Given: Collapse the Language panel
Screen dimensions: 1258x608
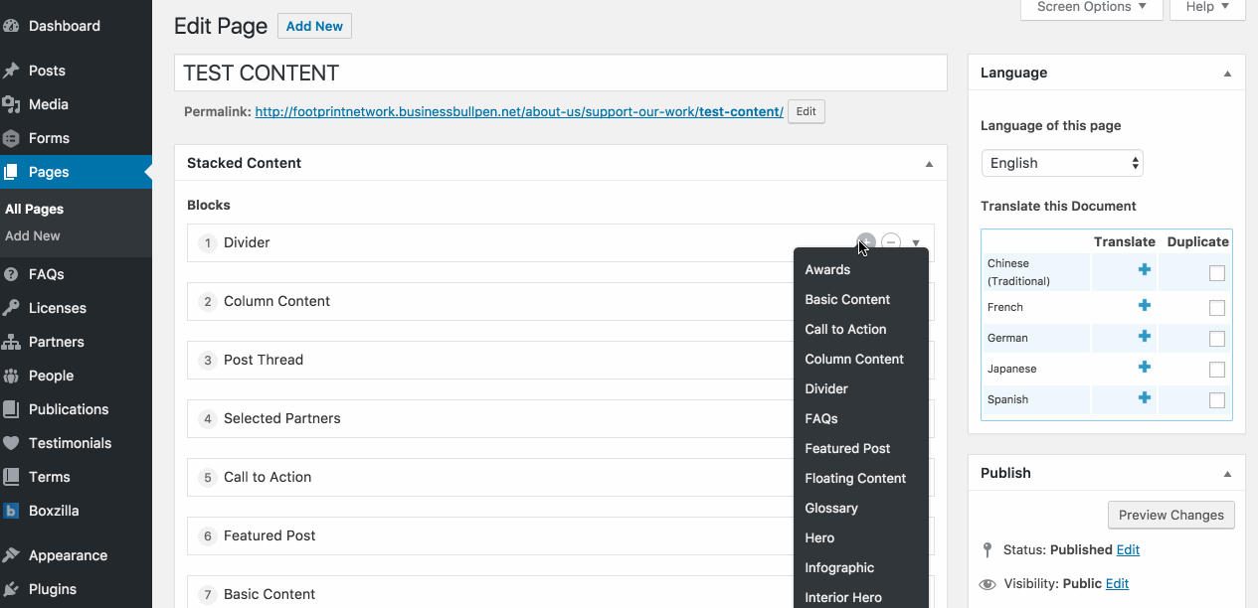Looking at the screenshot, I should [1227, 74].
